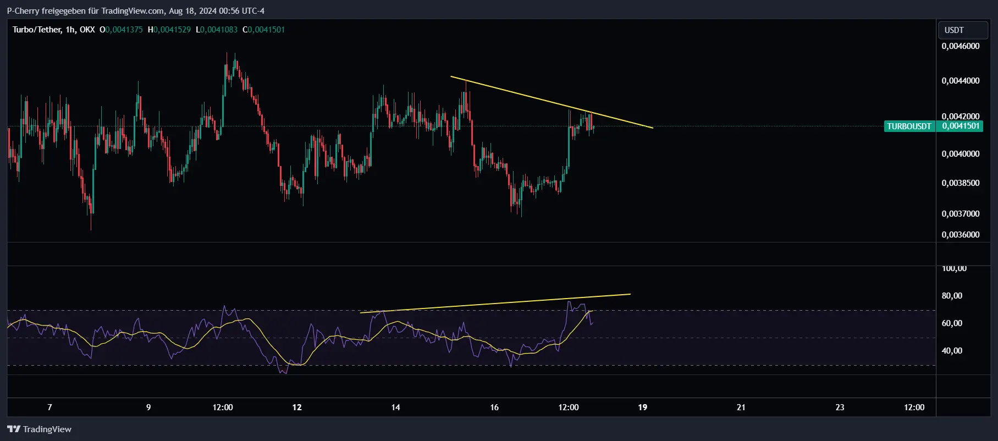Click the TURBOUSDT price label tag
Screen dimensions: 998x441
click(909, 126)
